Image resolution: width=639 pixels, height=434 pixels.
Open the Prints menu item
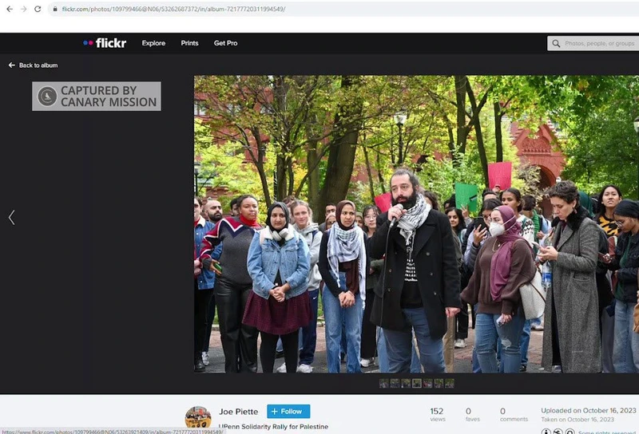tap(189, 43)
